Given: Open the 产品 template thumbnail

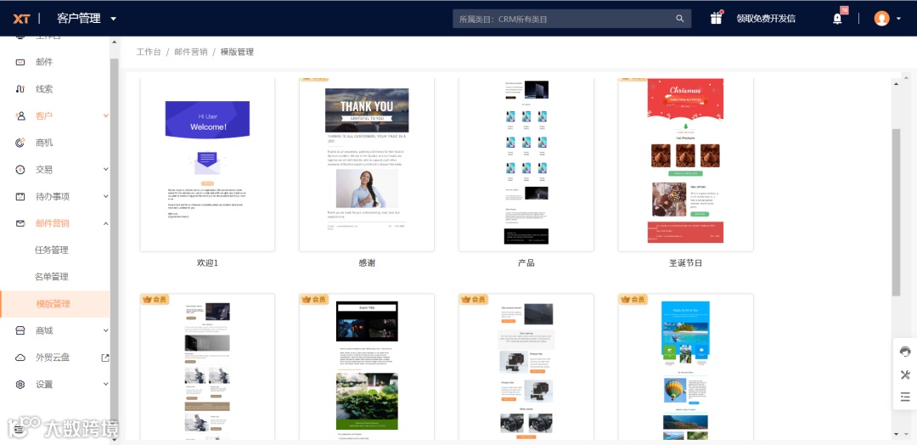Looking at the screenshot, I should coord(526,164).
